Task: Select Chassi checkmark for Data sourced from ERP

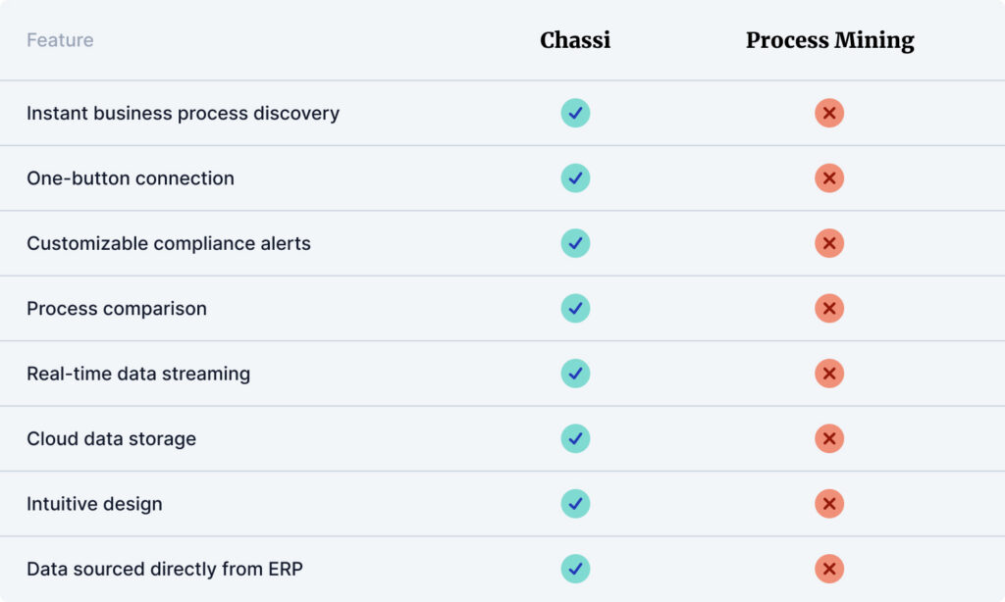Action: coord(575,569)
